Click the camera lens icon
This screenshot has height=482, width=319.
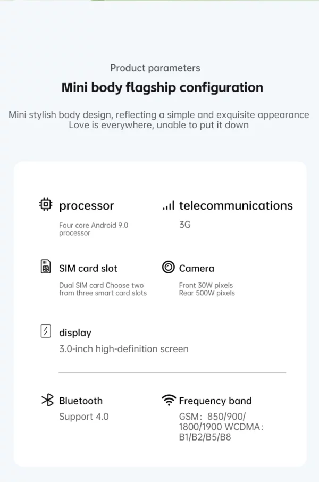pyautogui.click(x=168, y=267)
